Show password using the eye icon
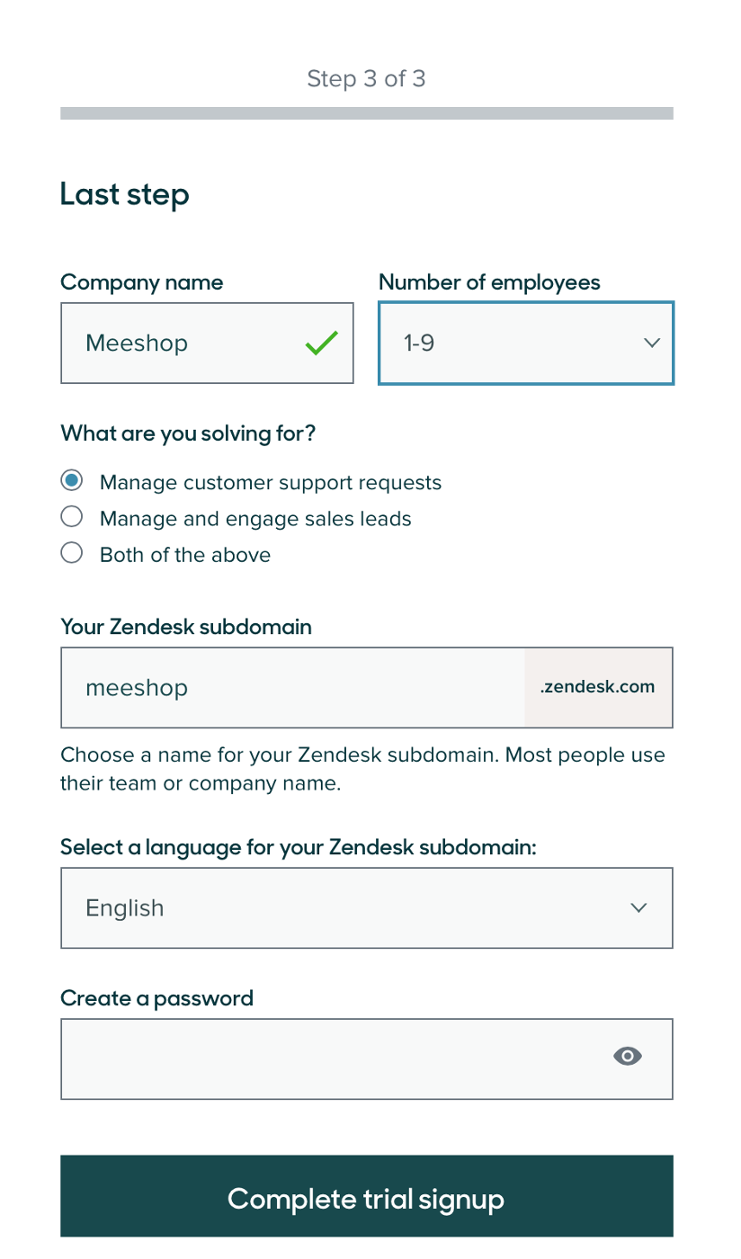 [x=628, y=1057]
